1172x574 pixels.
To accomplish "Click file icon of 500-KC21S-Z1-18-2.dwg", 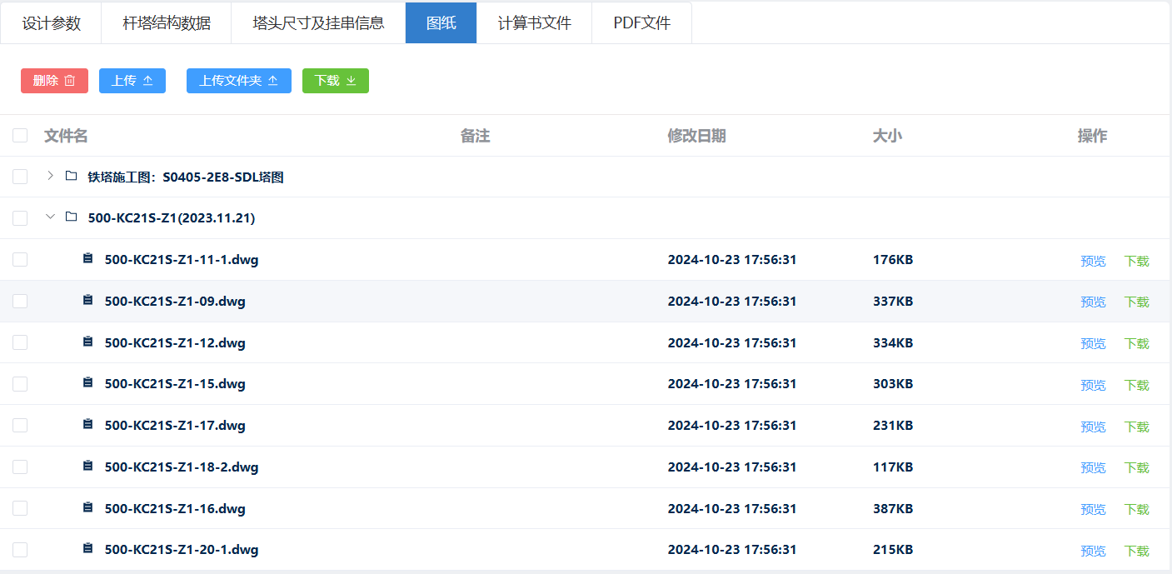I will 87,466.
